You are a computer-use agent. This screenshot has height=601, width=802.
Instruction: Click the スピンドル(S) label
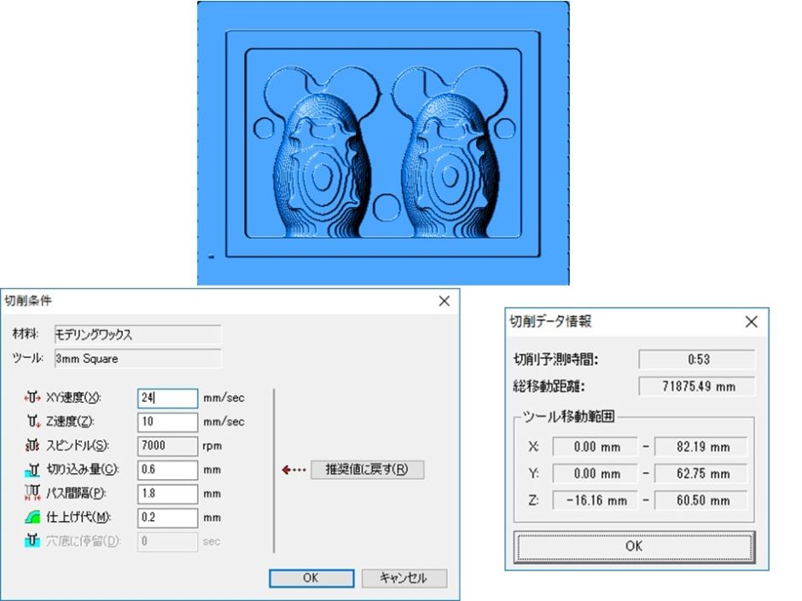click(78, 446)
